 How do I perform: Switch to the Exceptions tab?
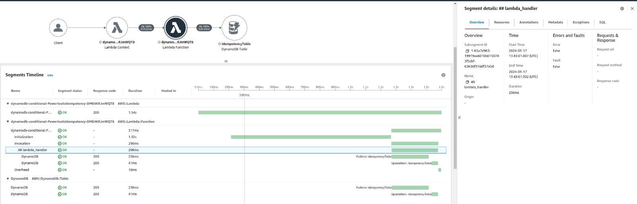coord(580,23)
